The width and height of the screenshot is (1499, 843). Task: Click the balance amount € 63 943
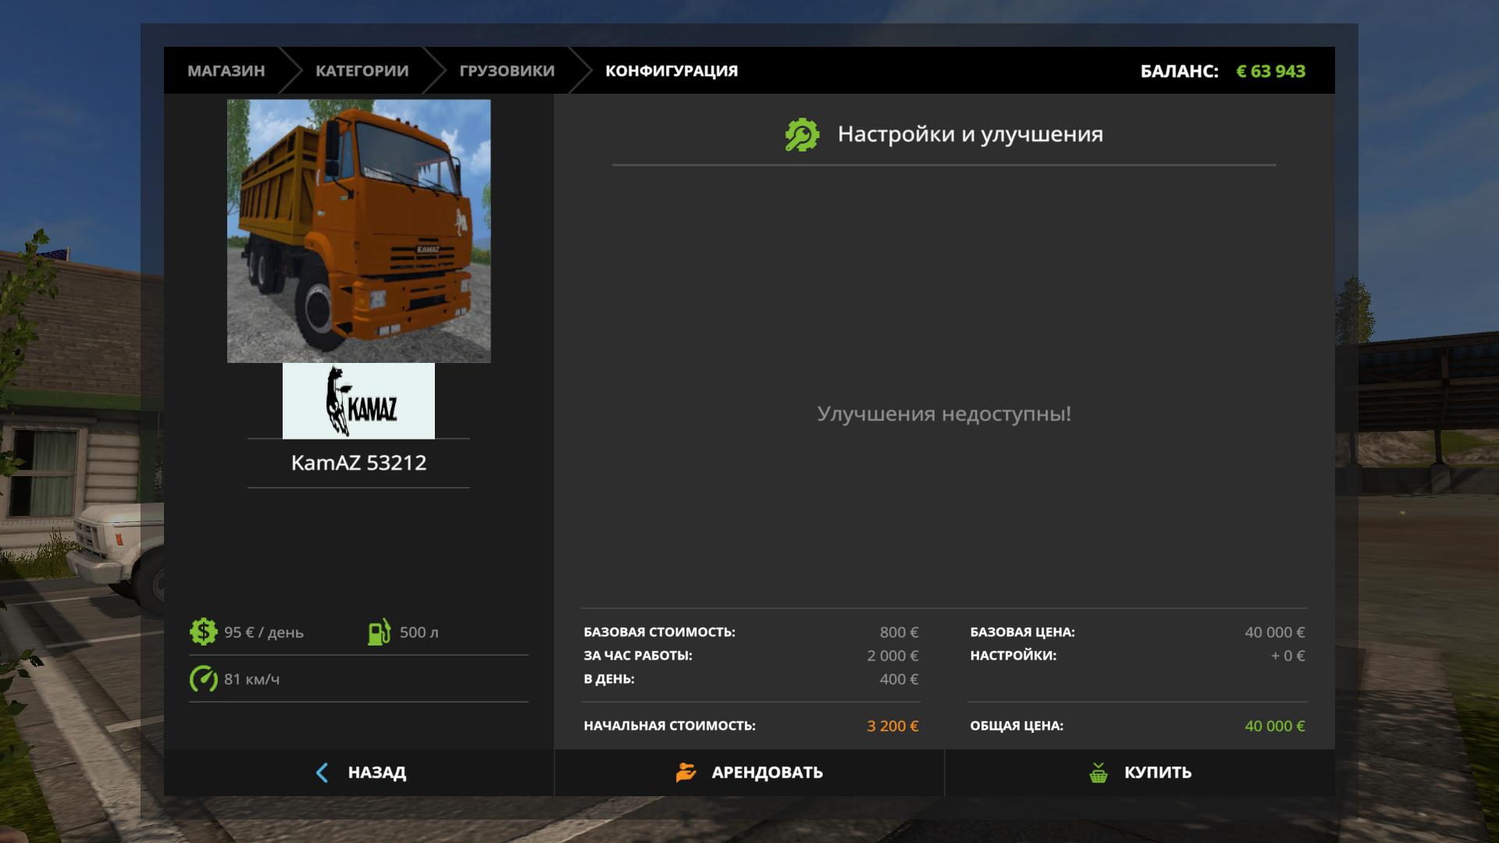coord(1270,71)
